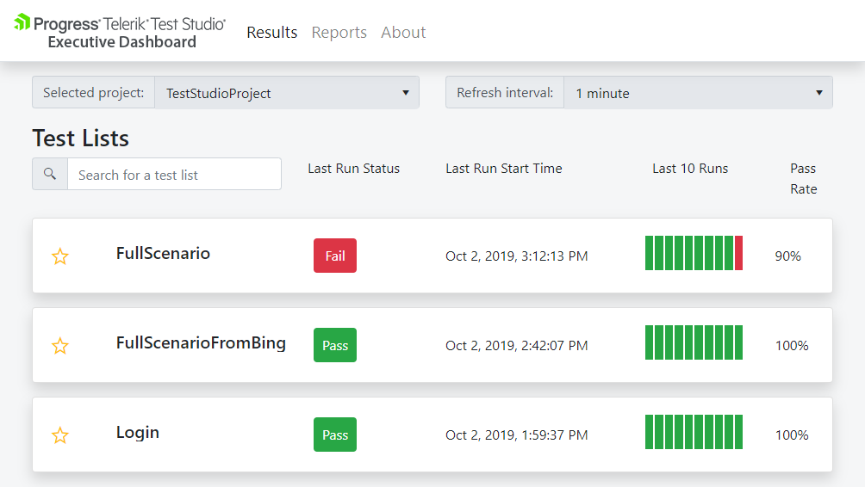This screenshot has width=865, height=487.
Task: Click the Last 10 Runs column header
Action: (690, 169)
